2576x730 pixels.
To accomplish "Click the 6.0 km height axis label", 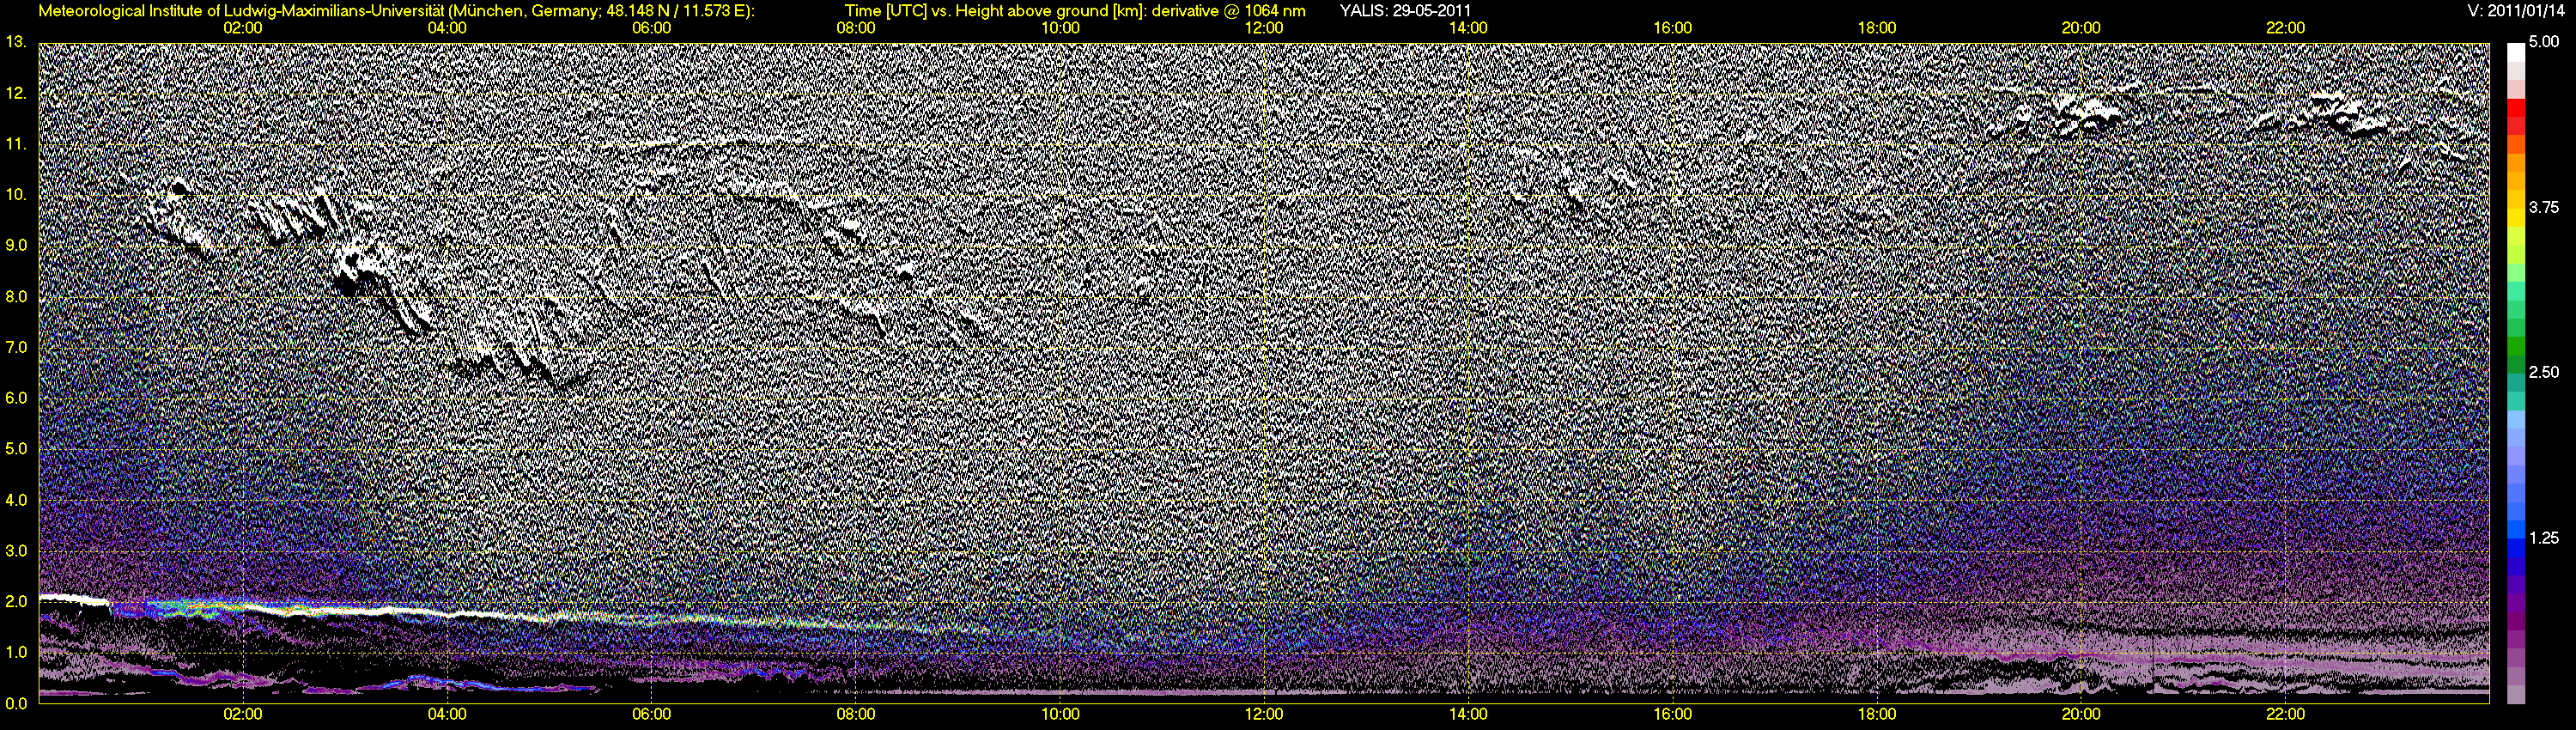I will (16, 398).
